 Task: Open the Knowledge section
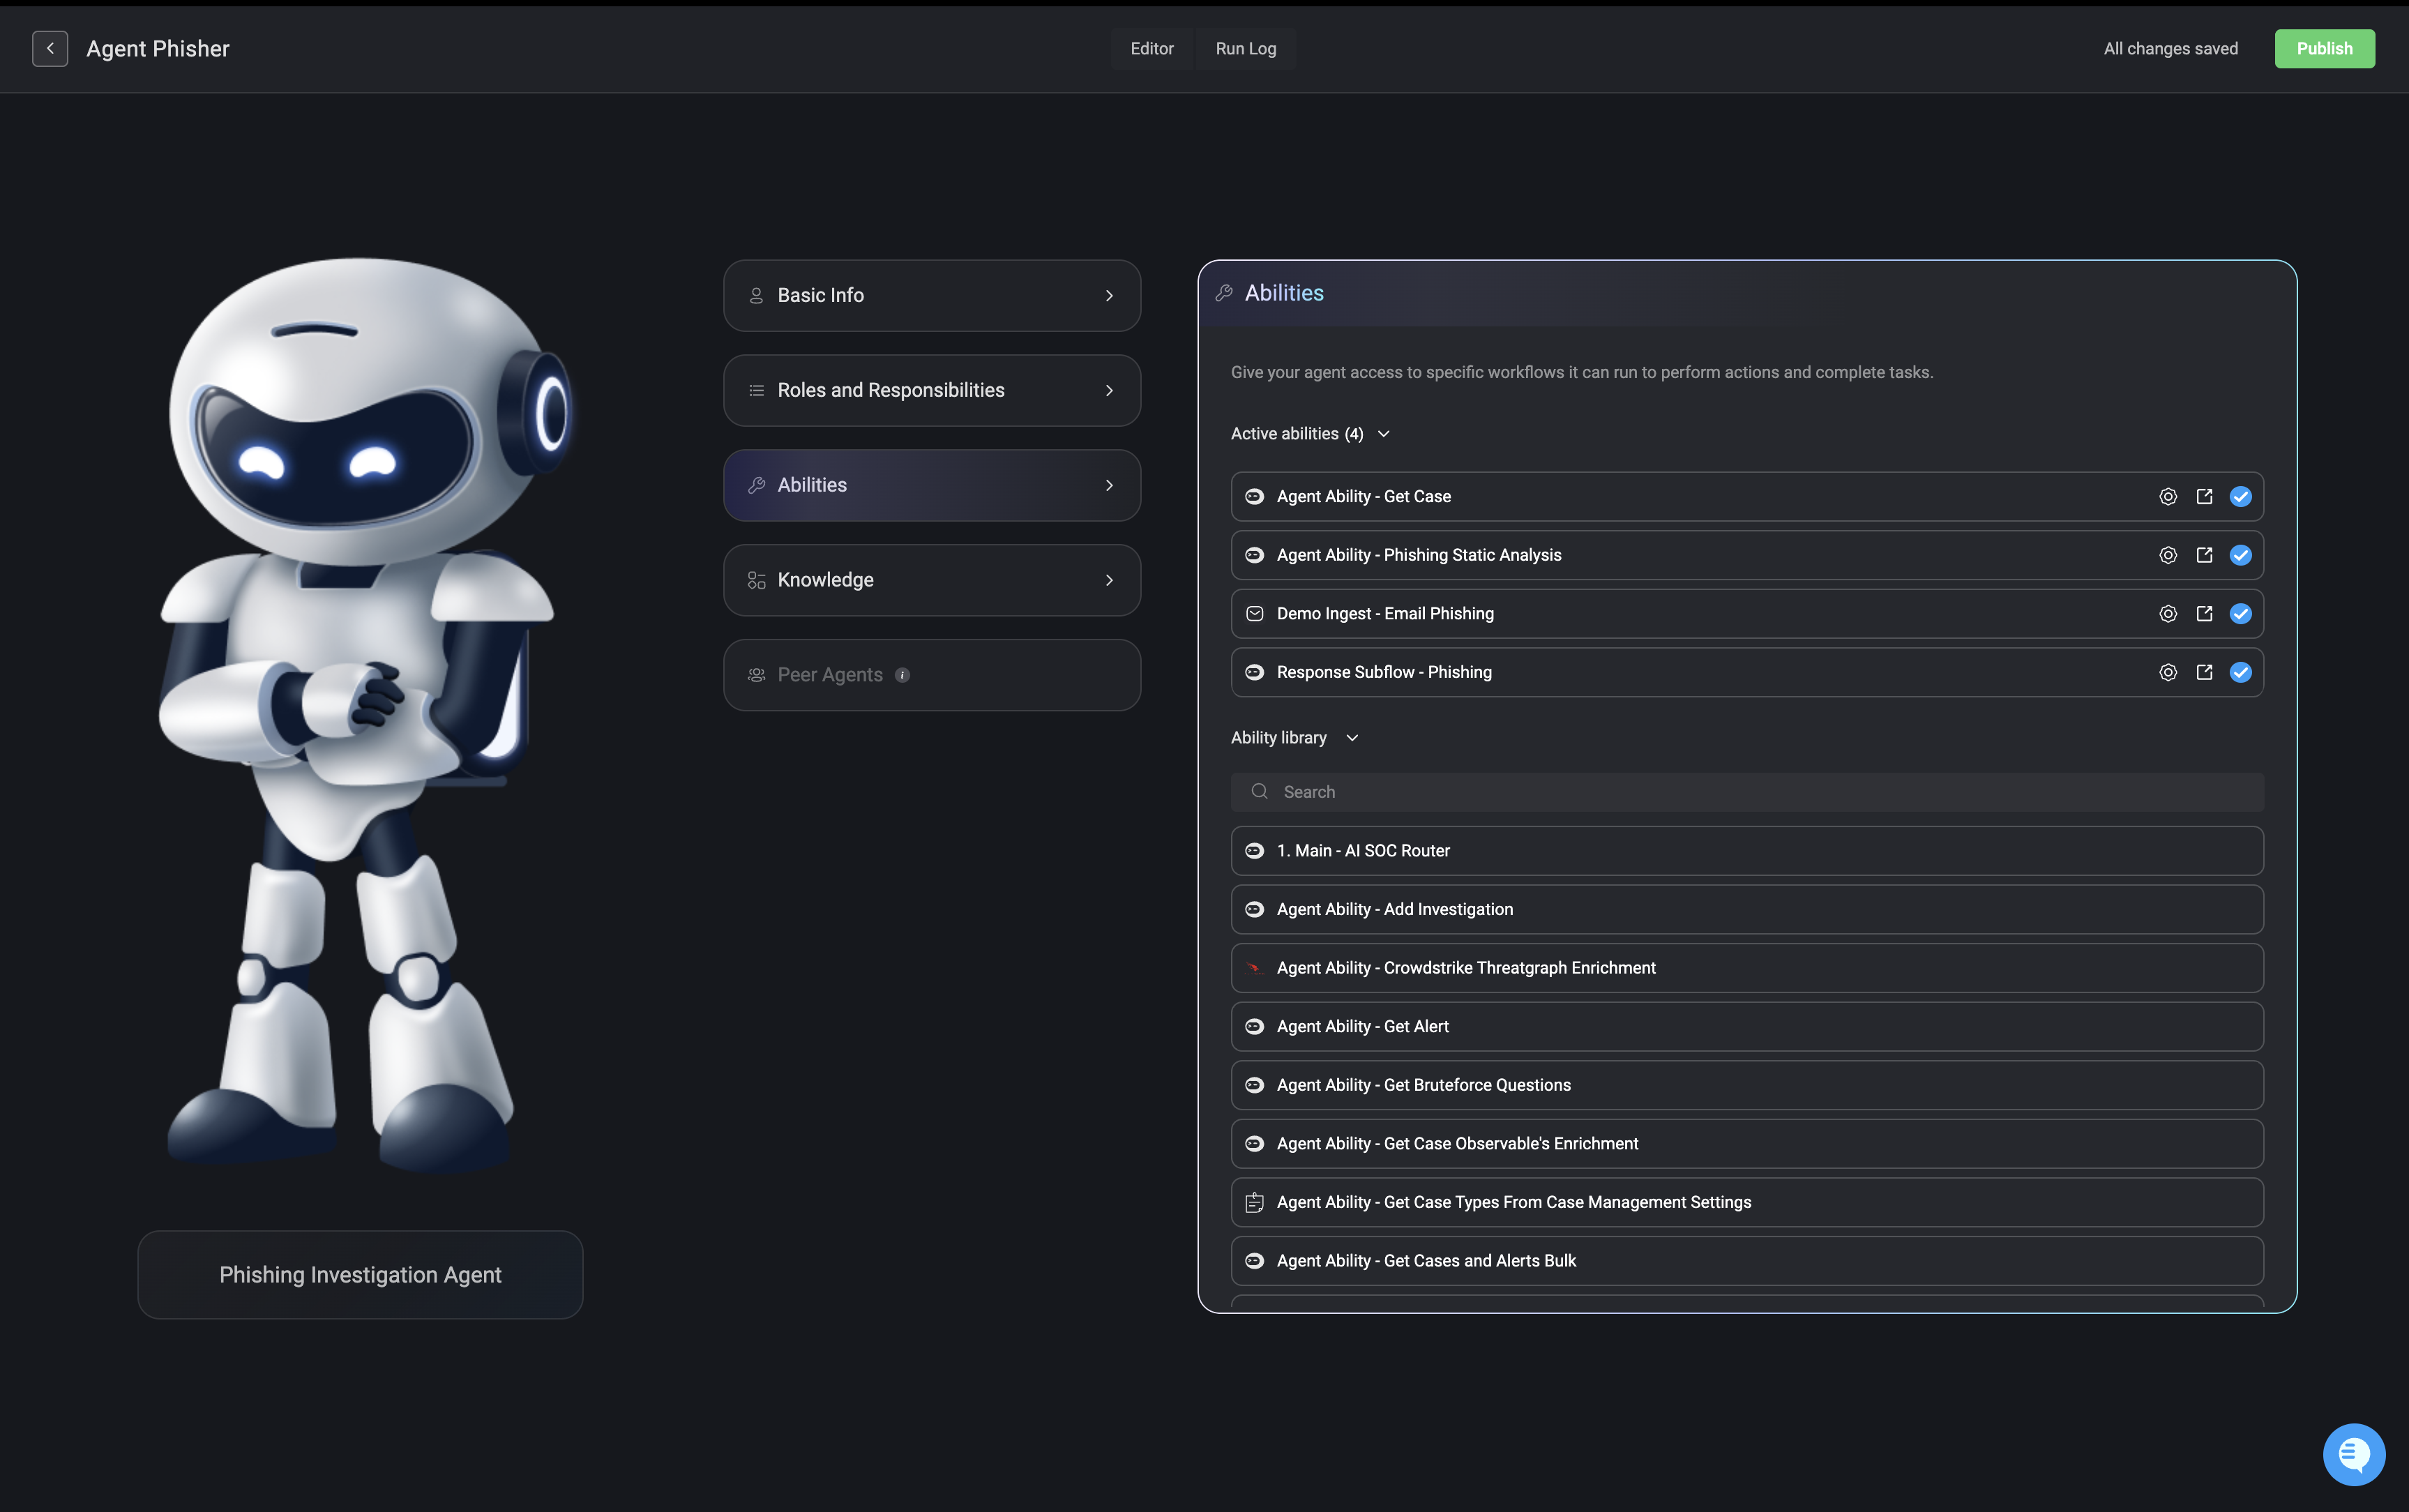(x=931, y=580)
